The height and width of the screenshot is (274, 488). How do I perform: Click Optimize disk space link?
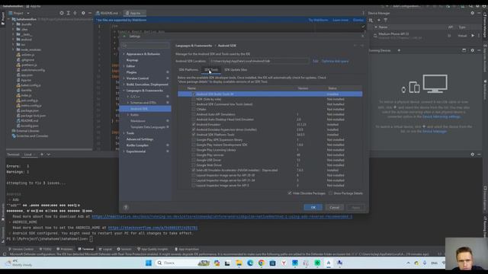tap(335, 61)
